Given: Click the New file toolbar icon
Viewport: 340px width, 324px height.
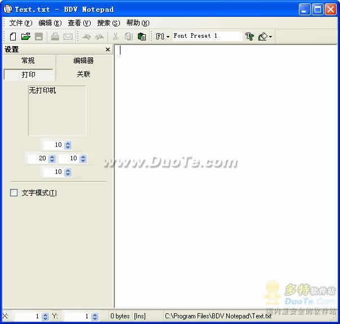Looking at the screenshot, I should (x=12, y=37).
